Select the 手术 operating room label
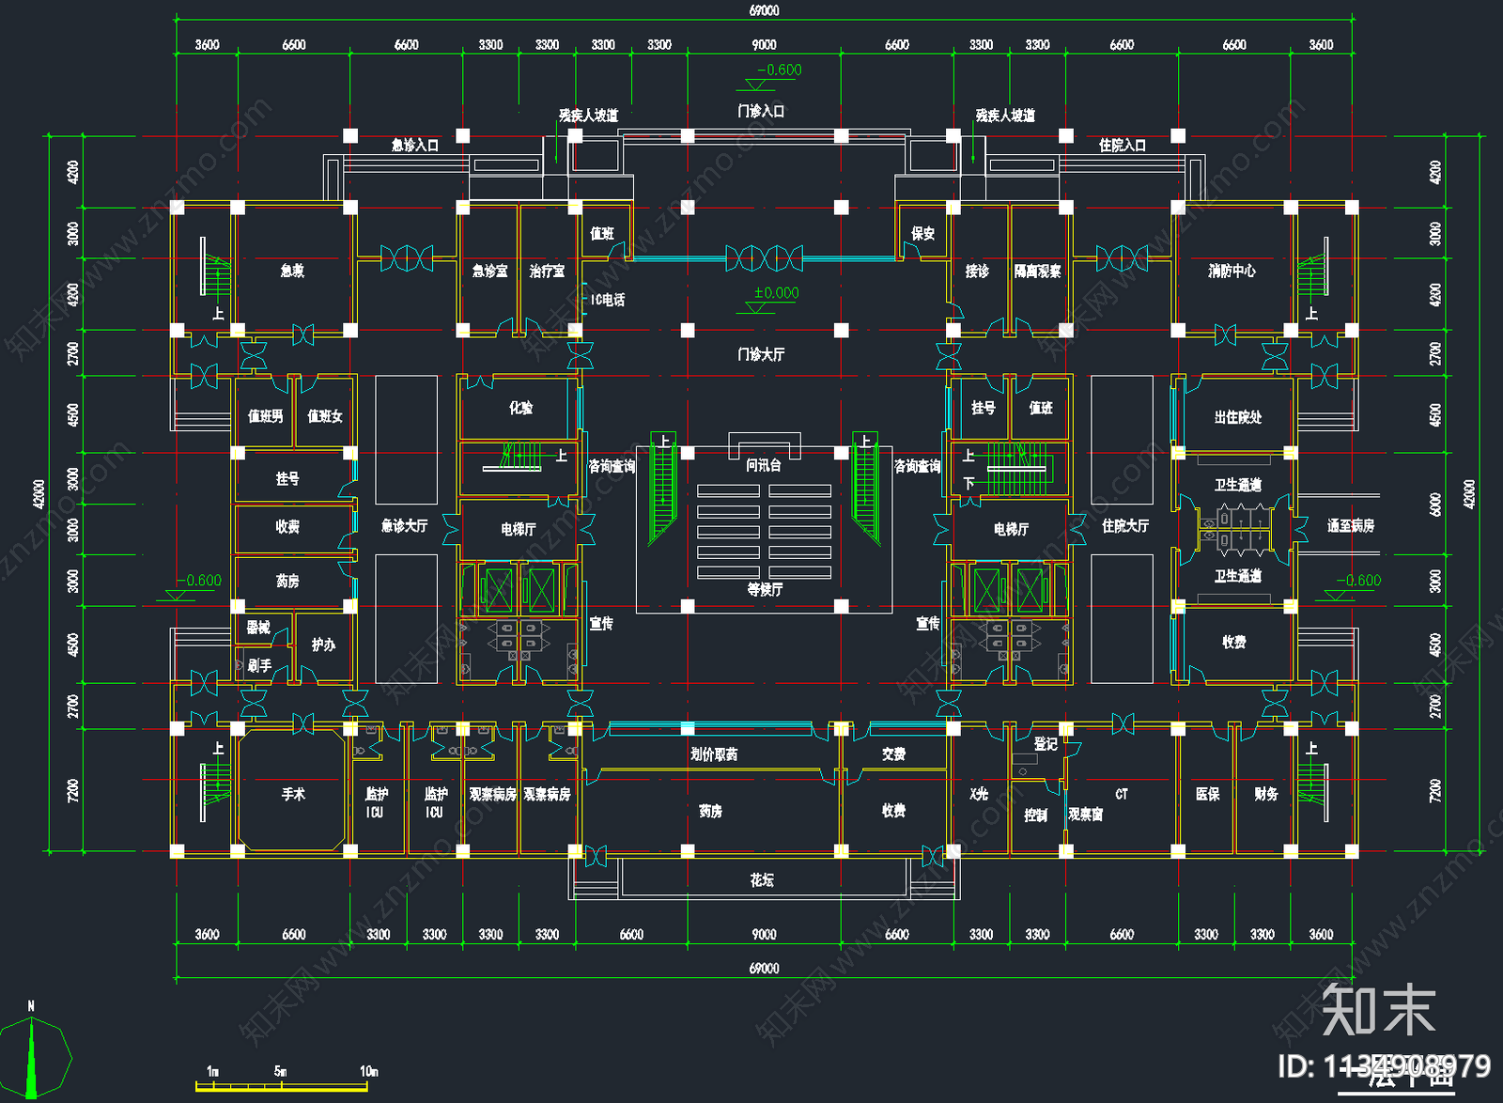 293,794
